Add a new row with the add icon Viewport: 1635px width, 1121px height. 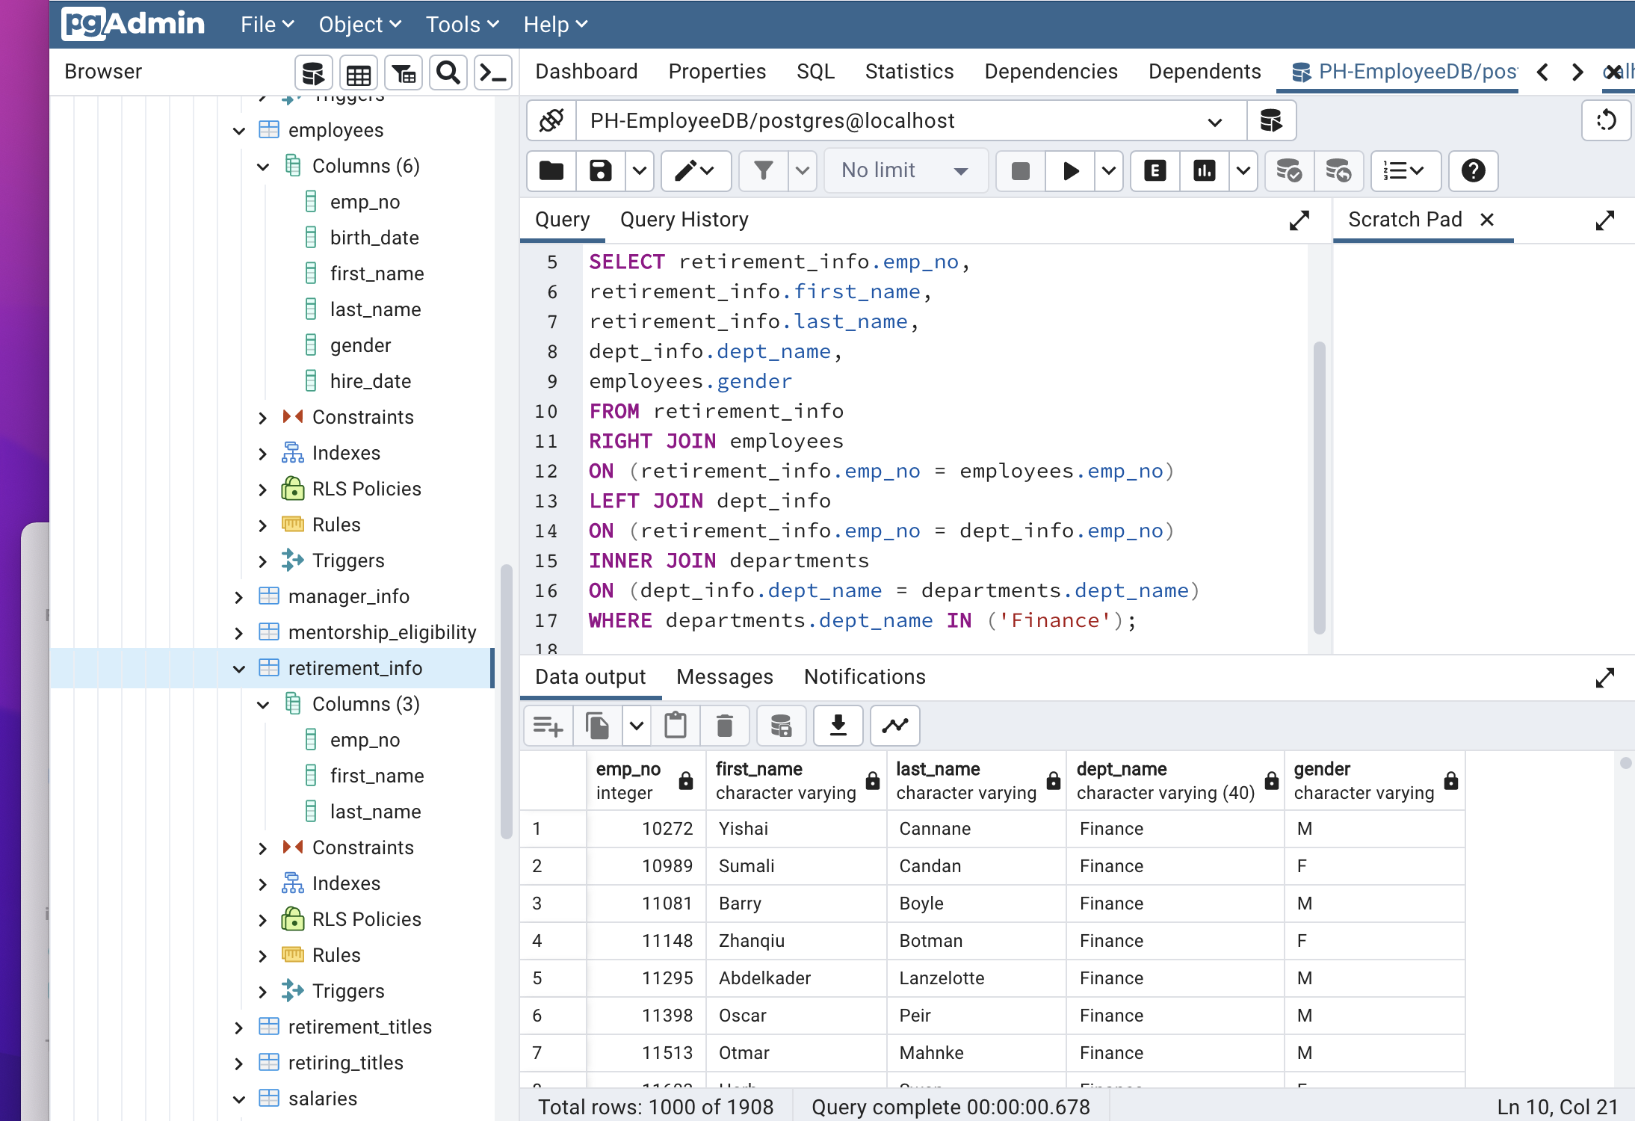548,726
